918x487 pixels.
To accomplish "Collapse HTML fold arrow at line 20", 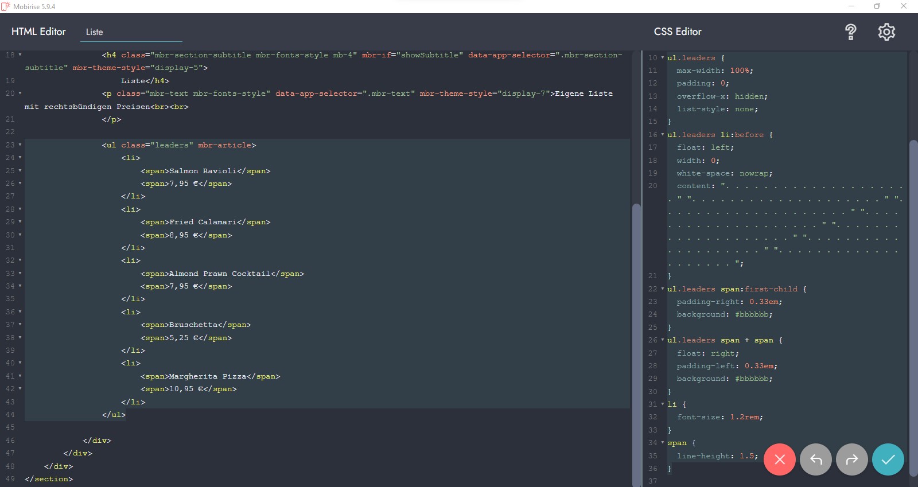I will click(20, 93).
